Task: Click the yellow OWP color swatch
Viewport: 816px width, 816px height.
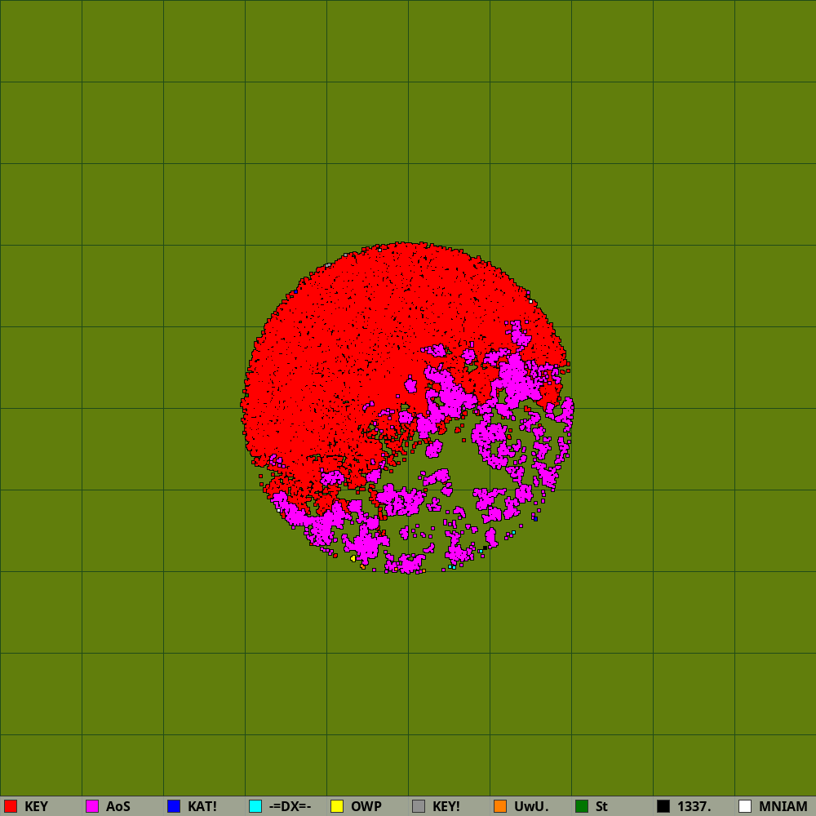Action: pyautogui.click(x=337, y=806)
